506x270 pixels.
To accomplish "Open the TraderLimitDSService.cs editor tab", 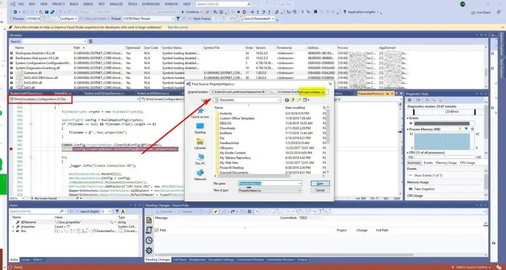I will pos(153,93).
